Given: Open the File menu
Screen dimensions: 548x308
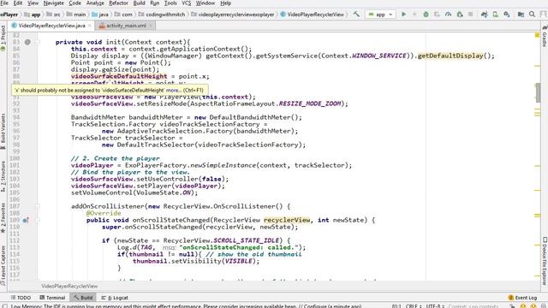Looking at the screenshot, I should click(4, 3).
